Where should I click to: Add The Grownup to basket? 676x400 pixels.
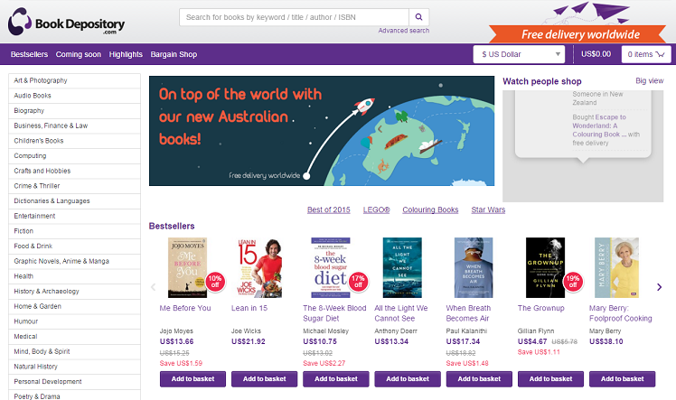(550, 379)
